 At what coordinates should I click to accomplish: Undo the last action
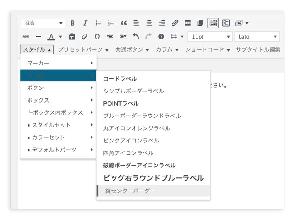click(136, 36)
